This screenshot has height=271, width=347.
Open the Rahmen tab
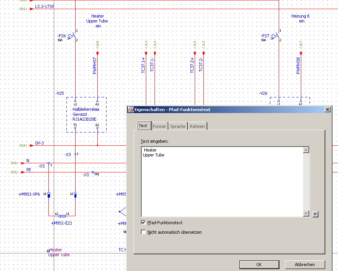197,126
